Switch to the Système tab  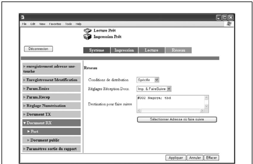pos(97,50)
